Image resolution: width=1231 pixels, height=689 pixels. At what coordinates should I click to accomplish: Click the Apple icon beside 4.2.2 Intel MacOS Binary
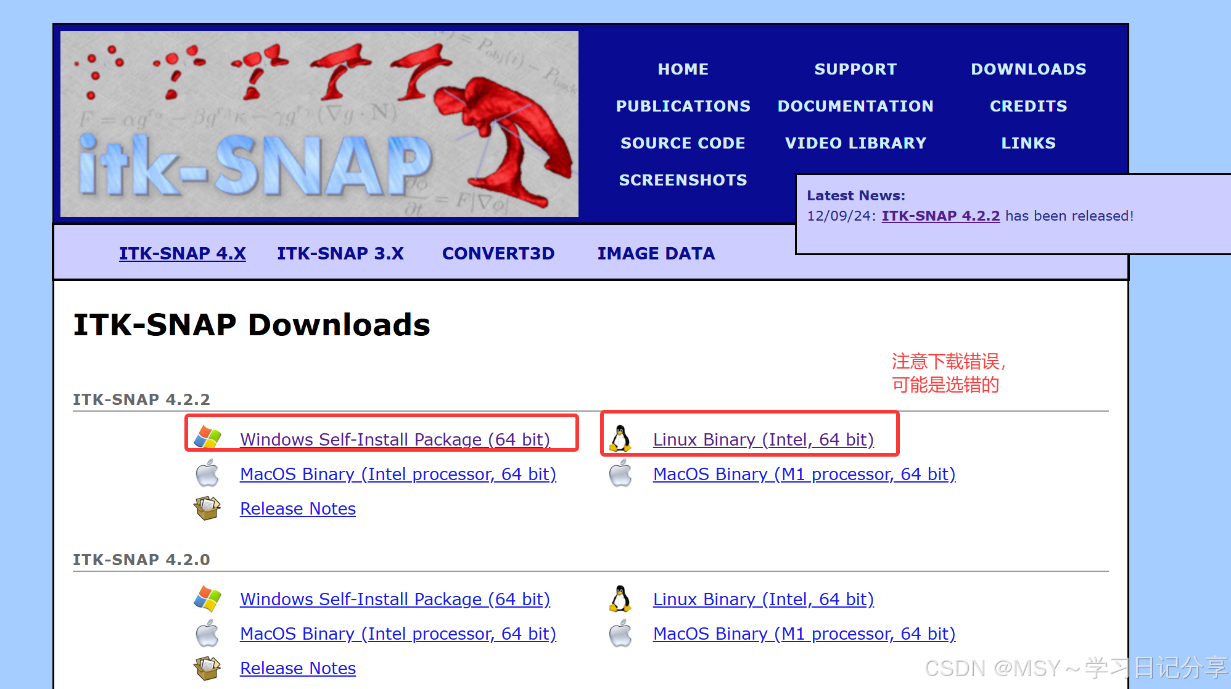tap(207, 473)
